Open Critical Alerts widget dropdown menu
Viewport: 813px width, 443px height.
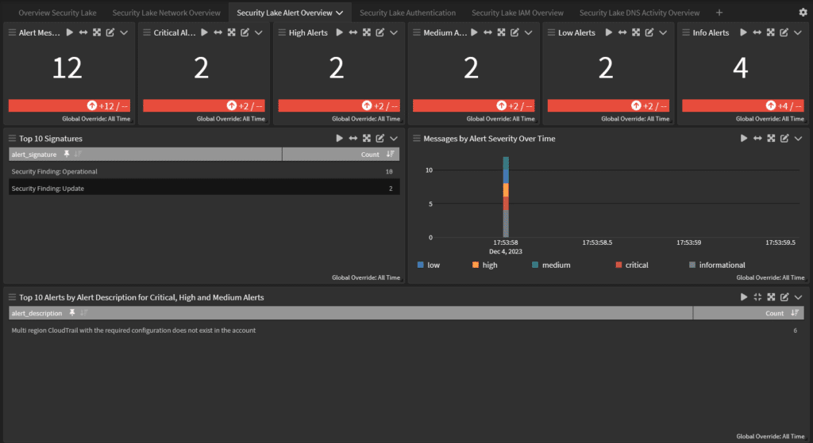(x=259, y=32)
